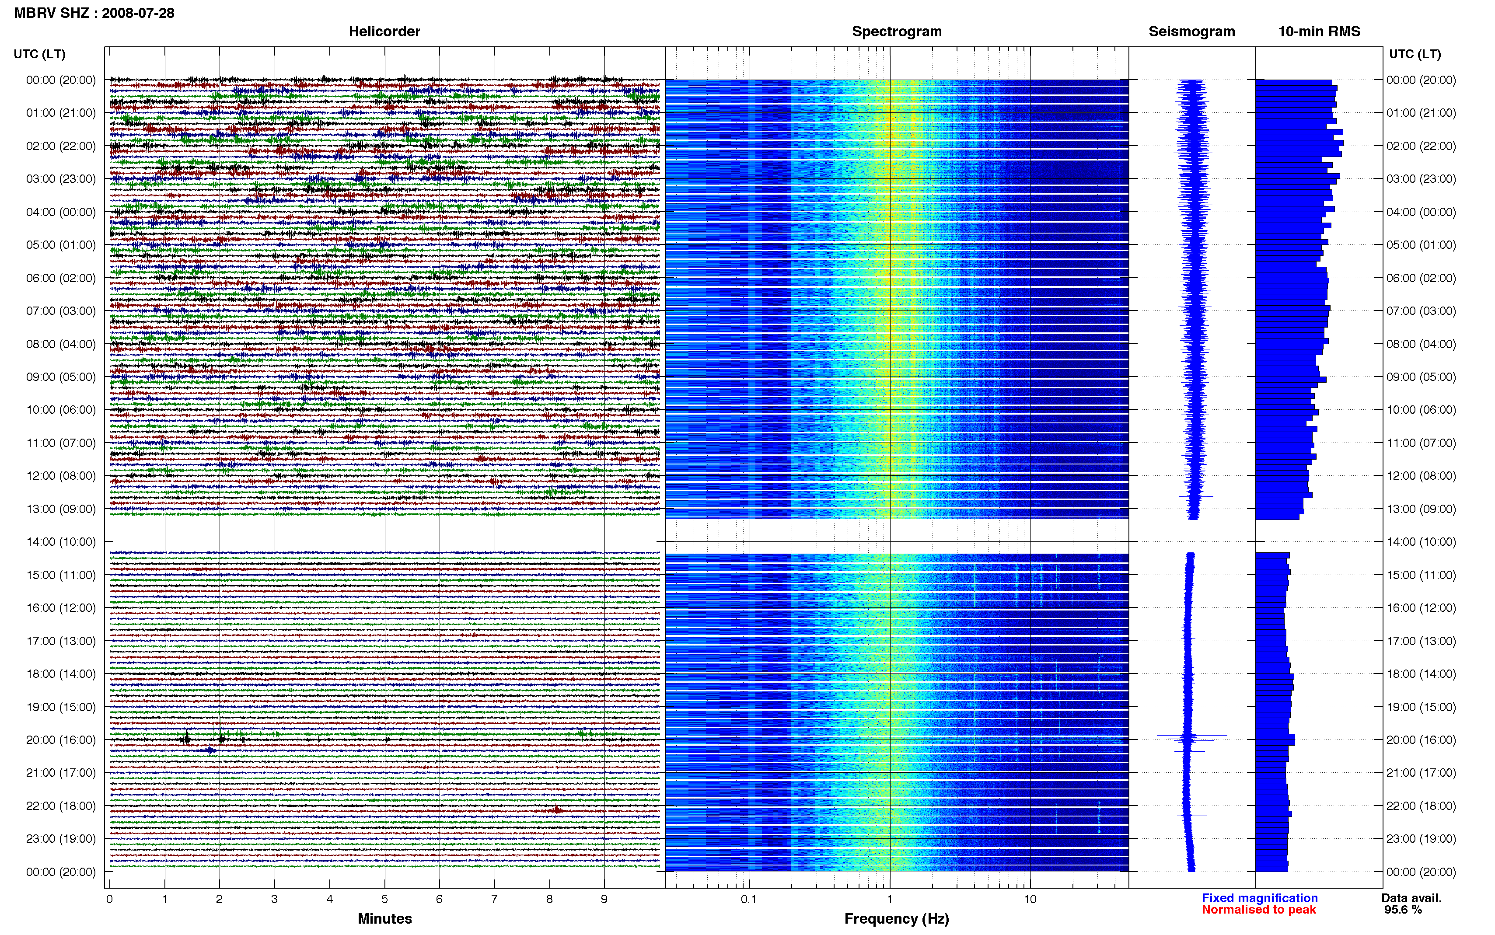
Task: Click the large spike event on 20:00 helicorder trace
Action: (187, 738)
